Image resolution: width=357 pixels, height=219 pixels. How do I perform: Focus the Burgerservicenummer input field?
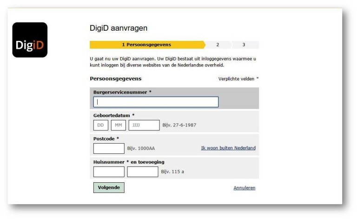[156, 102]
